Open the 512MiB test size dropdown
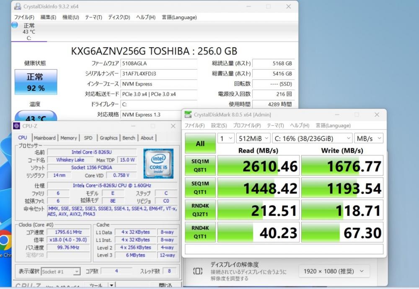The height and width of the screenshot is (289, 419). 253,138
